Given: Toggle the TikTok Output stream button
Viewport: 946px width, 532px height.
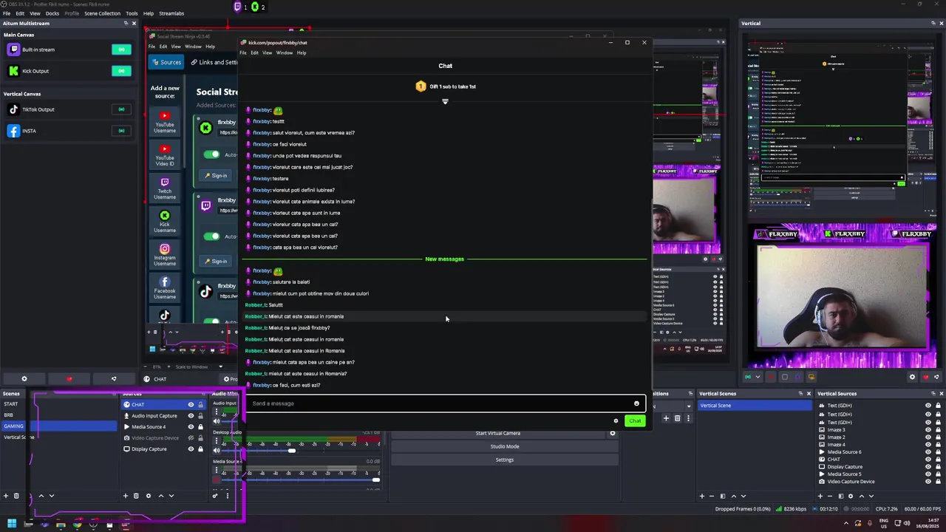Looking at the screenshot, I should (121, 109).
